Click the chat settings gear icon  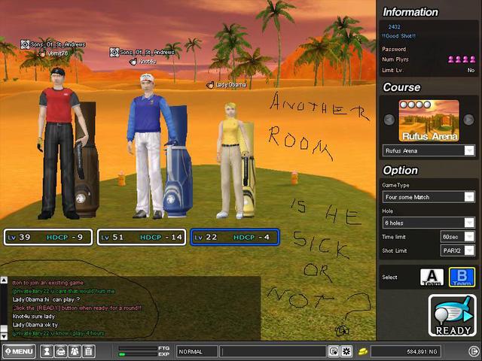click(346, 351)
